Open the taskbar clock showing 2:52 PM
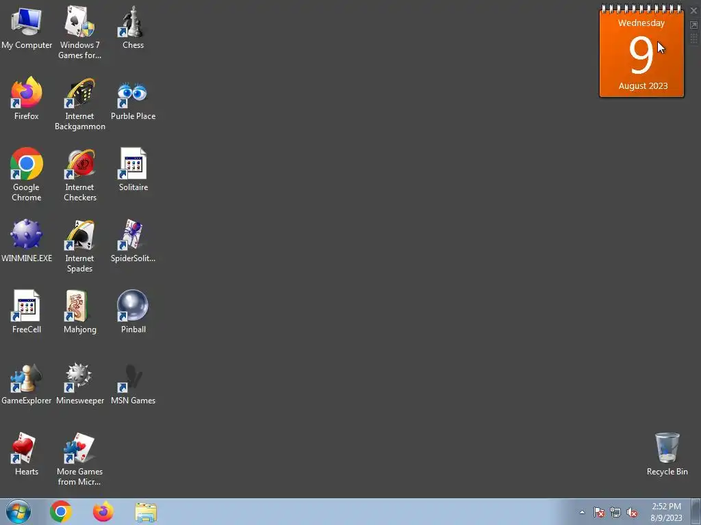 (x=666, y=512)
